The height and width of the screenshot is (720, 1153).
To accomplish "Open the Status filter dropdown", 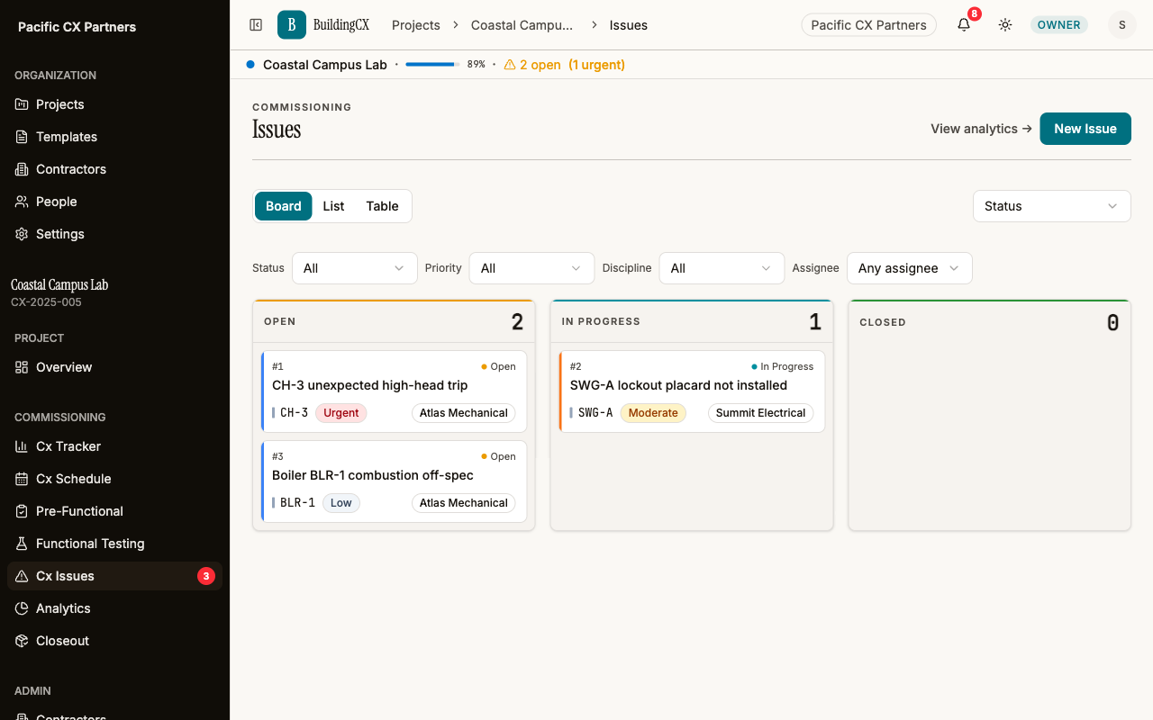I will click(x=355, y=268).
